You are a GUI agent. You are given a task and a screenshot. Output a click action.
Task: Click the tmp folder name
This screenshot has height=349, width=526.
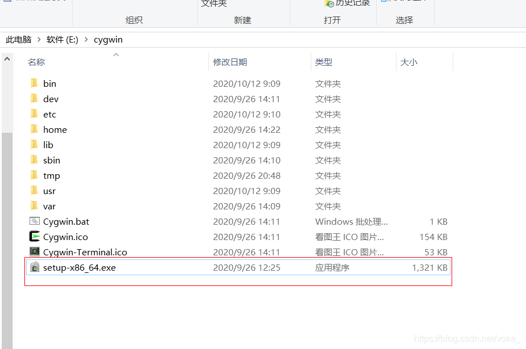52,176
